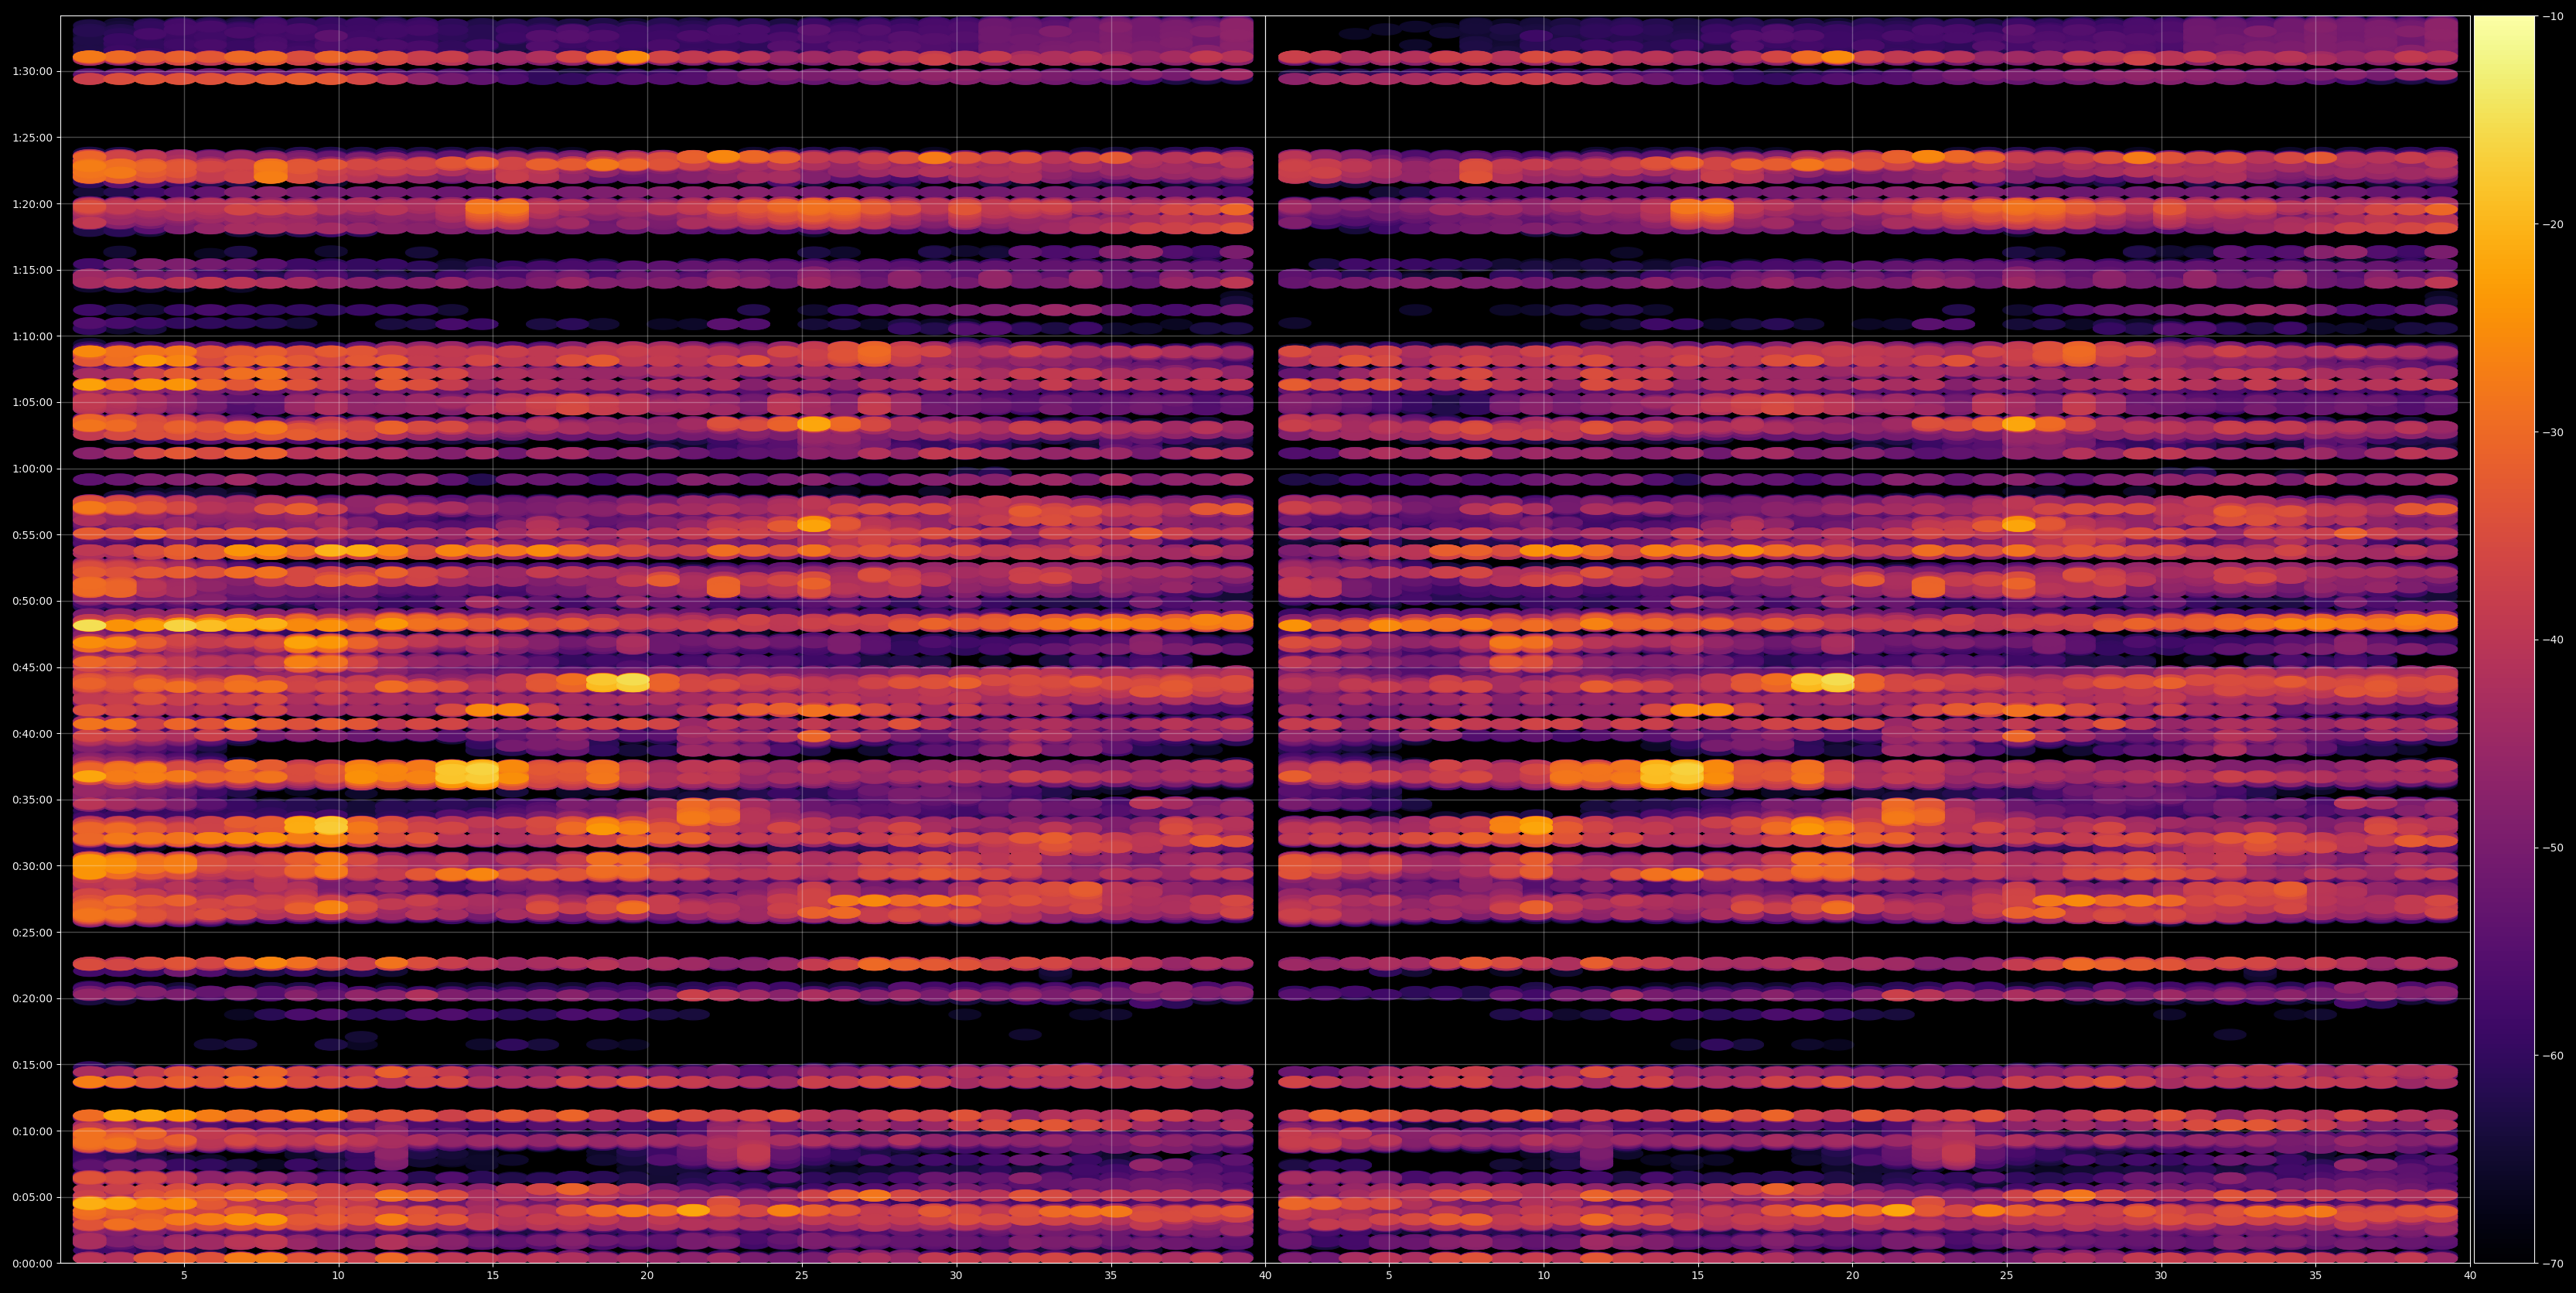The image size is (2576, 1293).
Task: Click the 0:05:00 time axis label
Action: click(x=32, y=1197)
